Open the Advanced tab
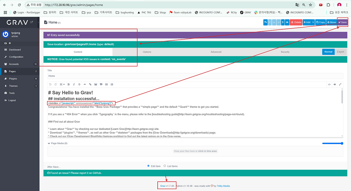Image resolution: width=351 pixels, height=191 pixels. (216, 52)
